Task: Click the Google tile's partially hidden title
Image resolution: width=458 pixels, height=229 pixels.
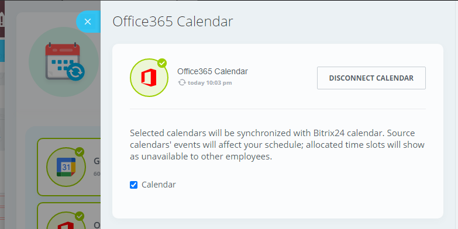Action: pyautogui.click(x=97, y=161)
